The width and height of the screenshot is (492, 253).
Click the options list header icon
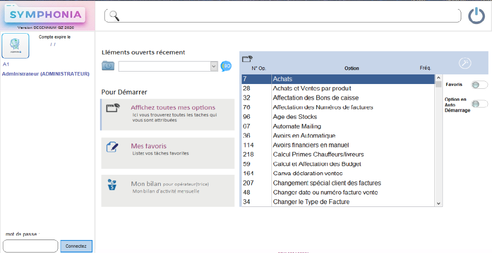pyautogui.click(x=247, y=59)
